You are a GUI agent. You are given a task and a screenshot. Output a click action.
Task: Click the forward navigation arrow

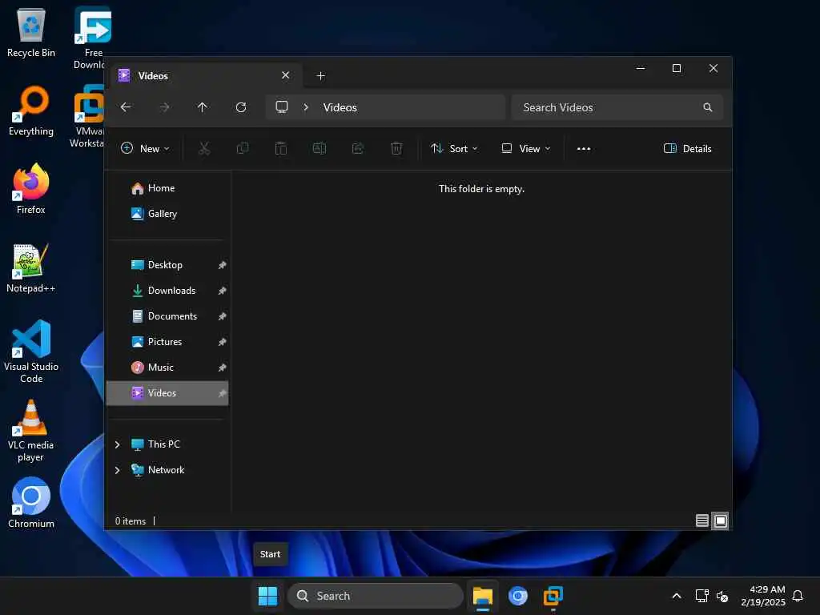tap(164, 107)
